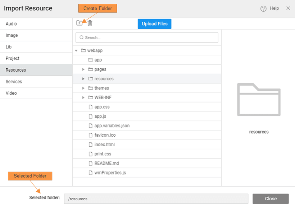Click the favicon.ico file icon

coord(91,135)
